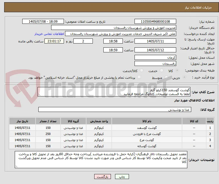The height and width of the screenshot is (184, 219).
Task: Click goods group cell in گوشت مرغ row 3
Action: (x=73, y=140)
